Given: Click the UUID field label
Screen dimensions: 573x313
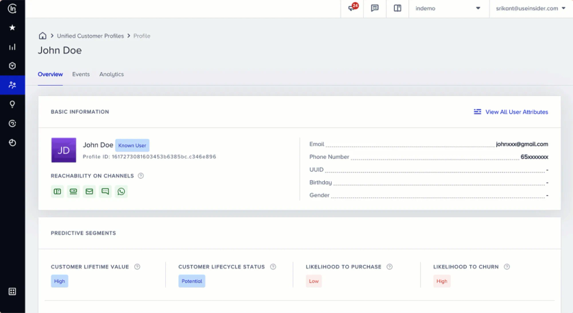Looking at the screenshot, I should (x=317, y=169).
